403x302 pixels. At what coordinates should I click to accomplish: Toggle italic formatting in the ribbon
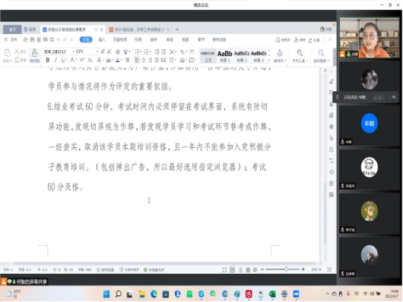point(56,60)
